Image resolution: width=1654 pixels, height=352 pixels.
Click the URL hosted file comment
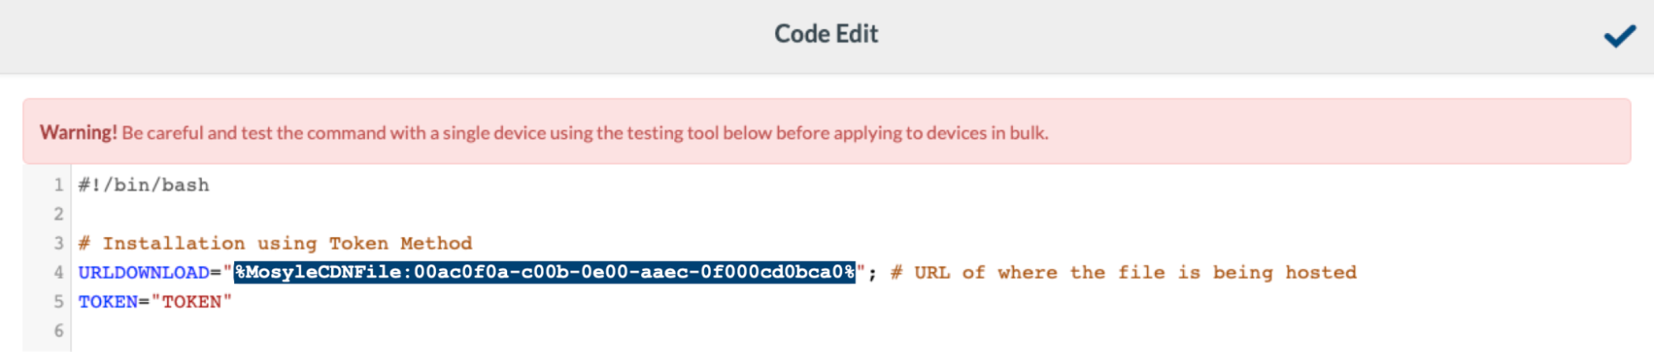tap(1124, 273)
